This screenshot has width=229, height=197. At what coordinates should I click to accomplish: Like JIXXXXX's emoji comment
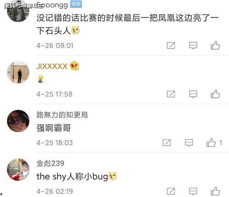215,94
